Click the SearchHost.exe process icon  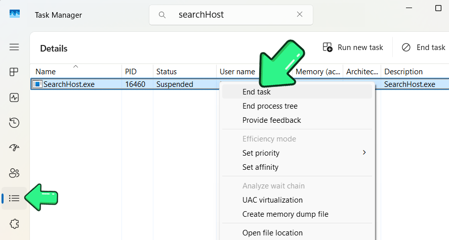[x=37, y=84]
